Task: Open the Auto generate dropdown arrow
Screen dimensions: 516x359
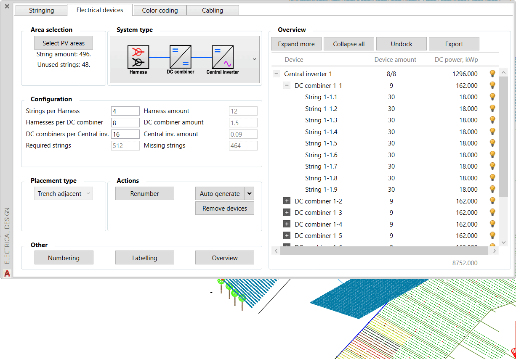Action: pyautogui.click(x=249, y=193)
